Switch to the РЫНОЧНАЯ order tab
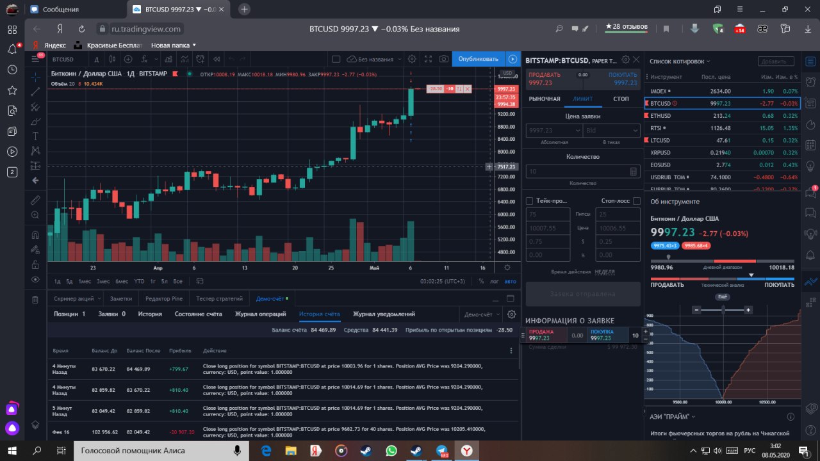Image resolution: width=820 pixels, height=461 pixels. [x=545, y=99]
